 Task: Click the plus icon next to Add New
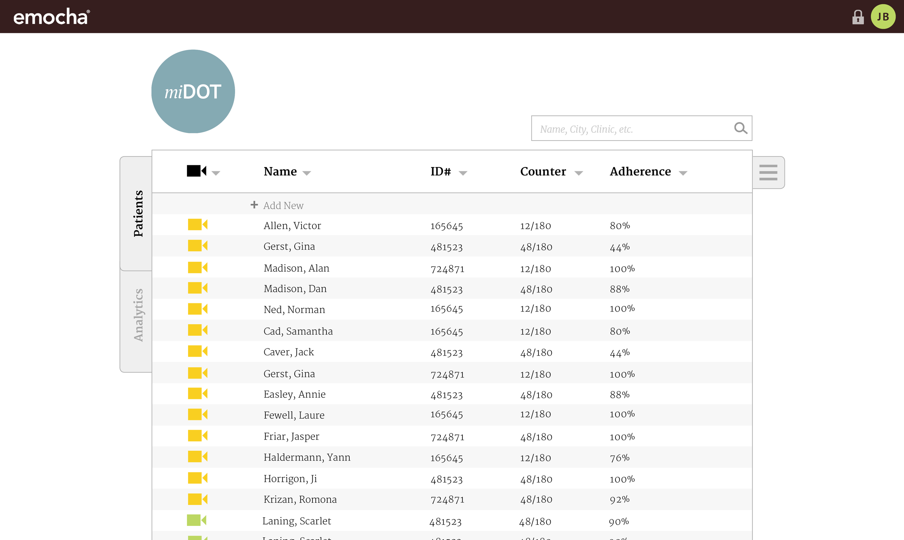click(x=254, y=205)
